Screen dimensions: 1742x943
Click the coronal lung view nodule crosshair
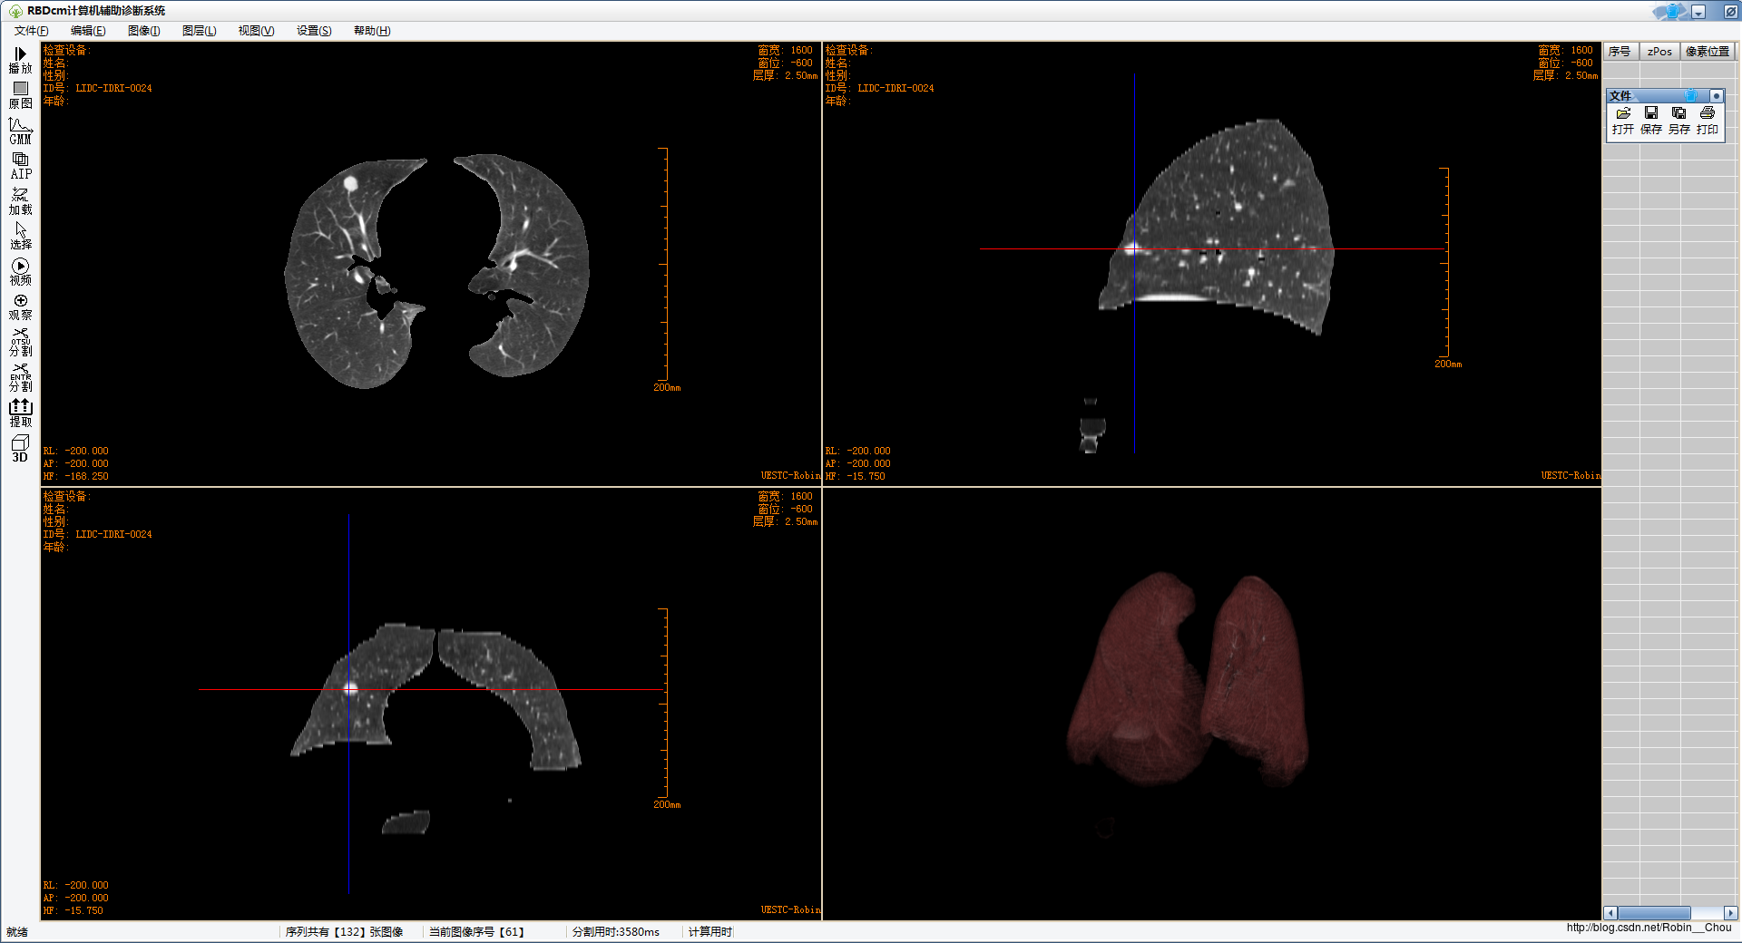[x=350, y=689]
